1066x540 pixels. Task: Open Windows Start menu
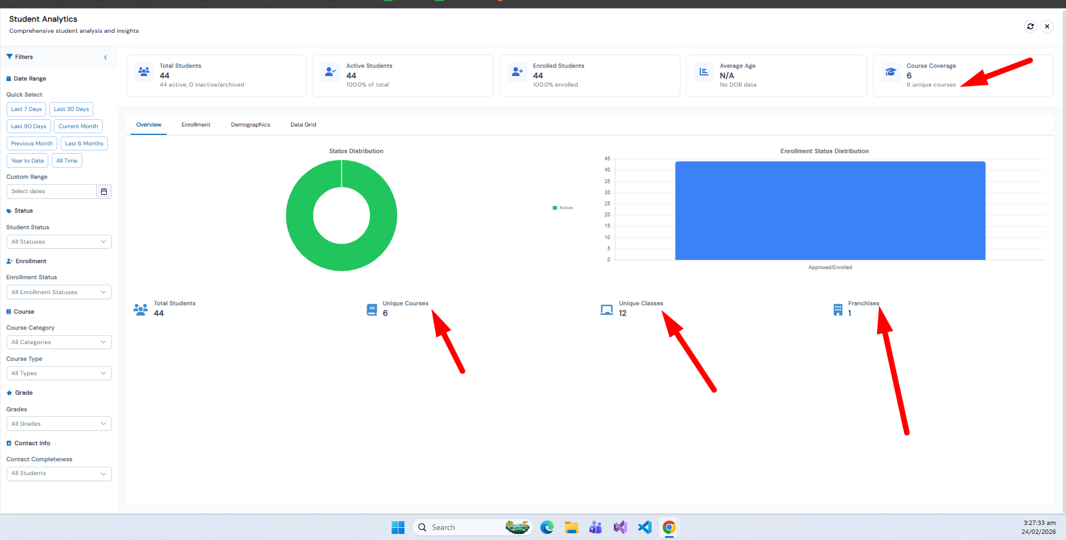coord(398,527)
